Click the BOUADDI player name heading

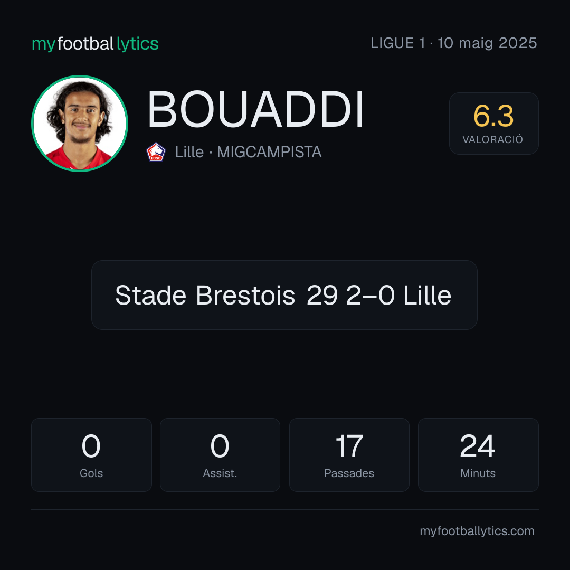pyautogui.click(x=255, y=109)
